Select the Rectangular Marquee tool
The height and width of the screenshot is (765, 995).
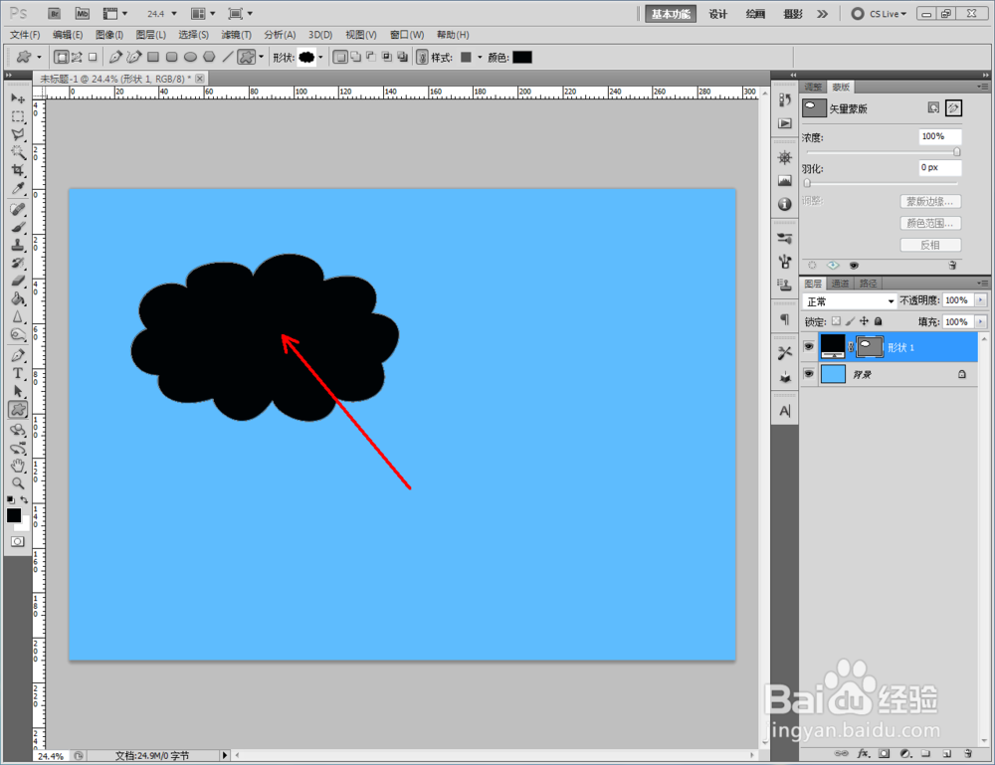pos(18,116)
